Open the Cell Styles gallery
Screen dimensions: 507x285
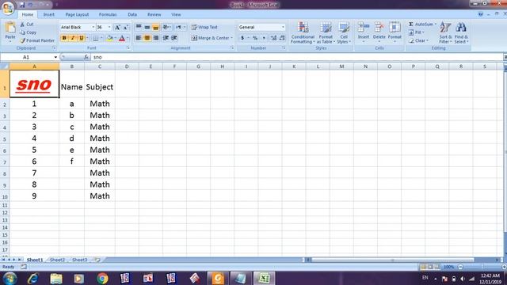(344, 32)
